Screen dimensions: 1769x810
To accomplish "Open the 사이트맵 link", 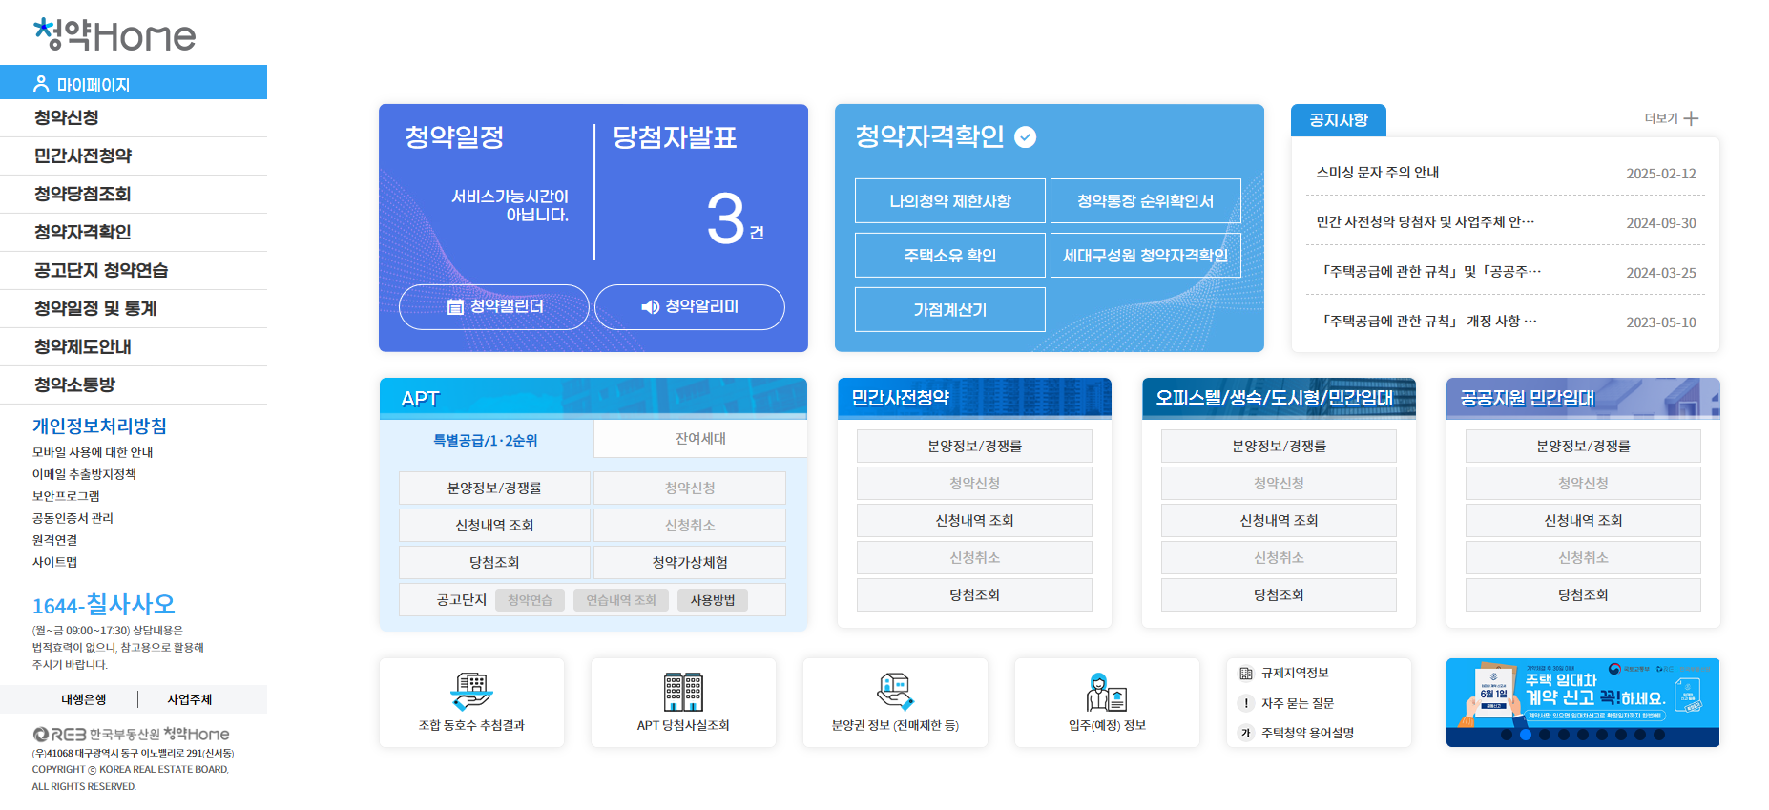I will (54, 562).
